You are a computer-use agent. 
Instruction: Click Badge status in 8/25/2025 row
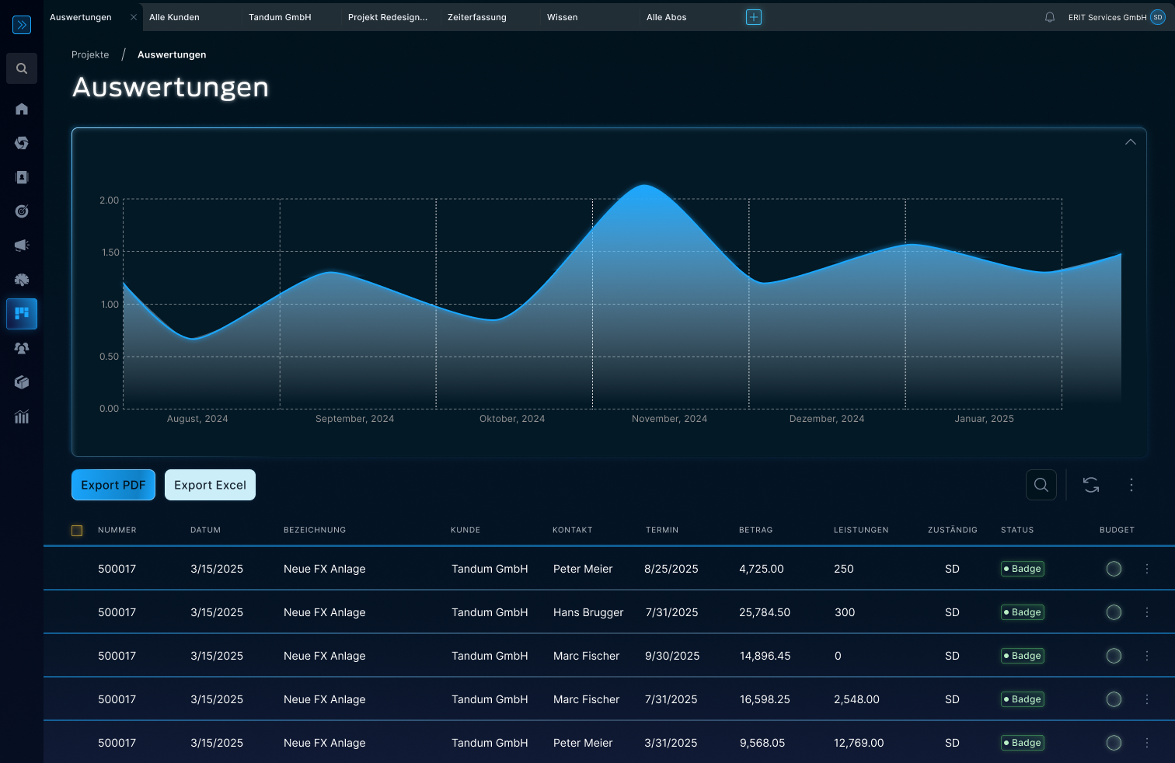[x=1023, y=569]
